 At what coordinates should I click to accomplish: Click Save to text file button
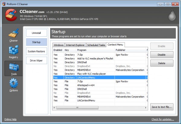tap(162, 107)
